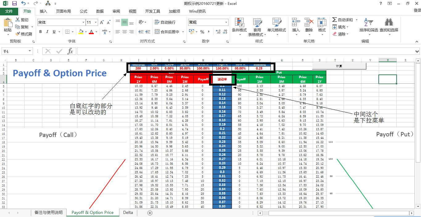This screenshot has width=421, height=217.
Task: Open 排序和筛选 sort and filter
Action: [369, 27]
